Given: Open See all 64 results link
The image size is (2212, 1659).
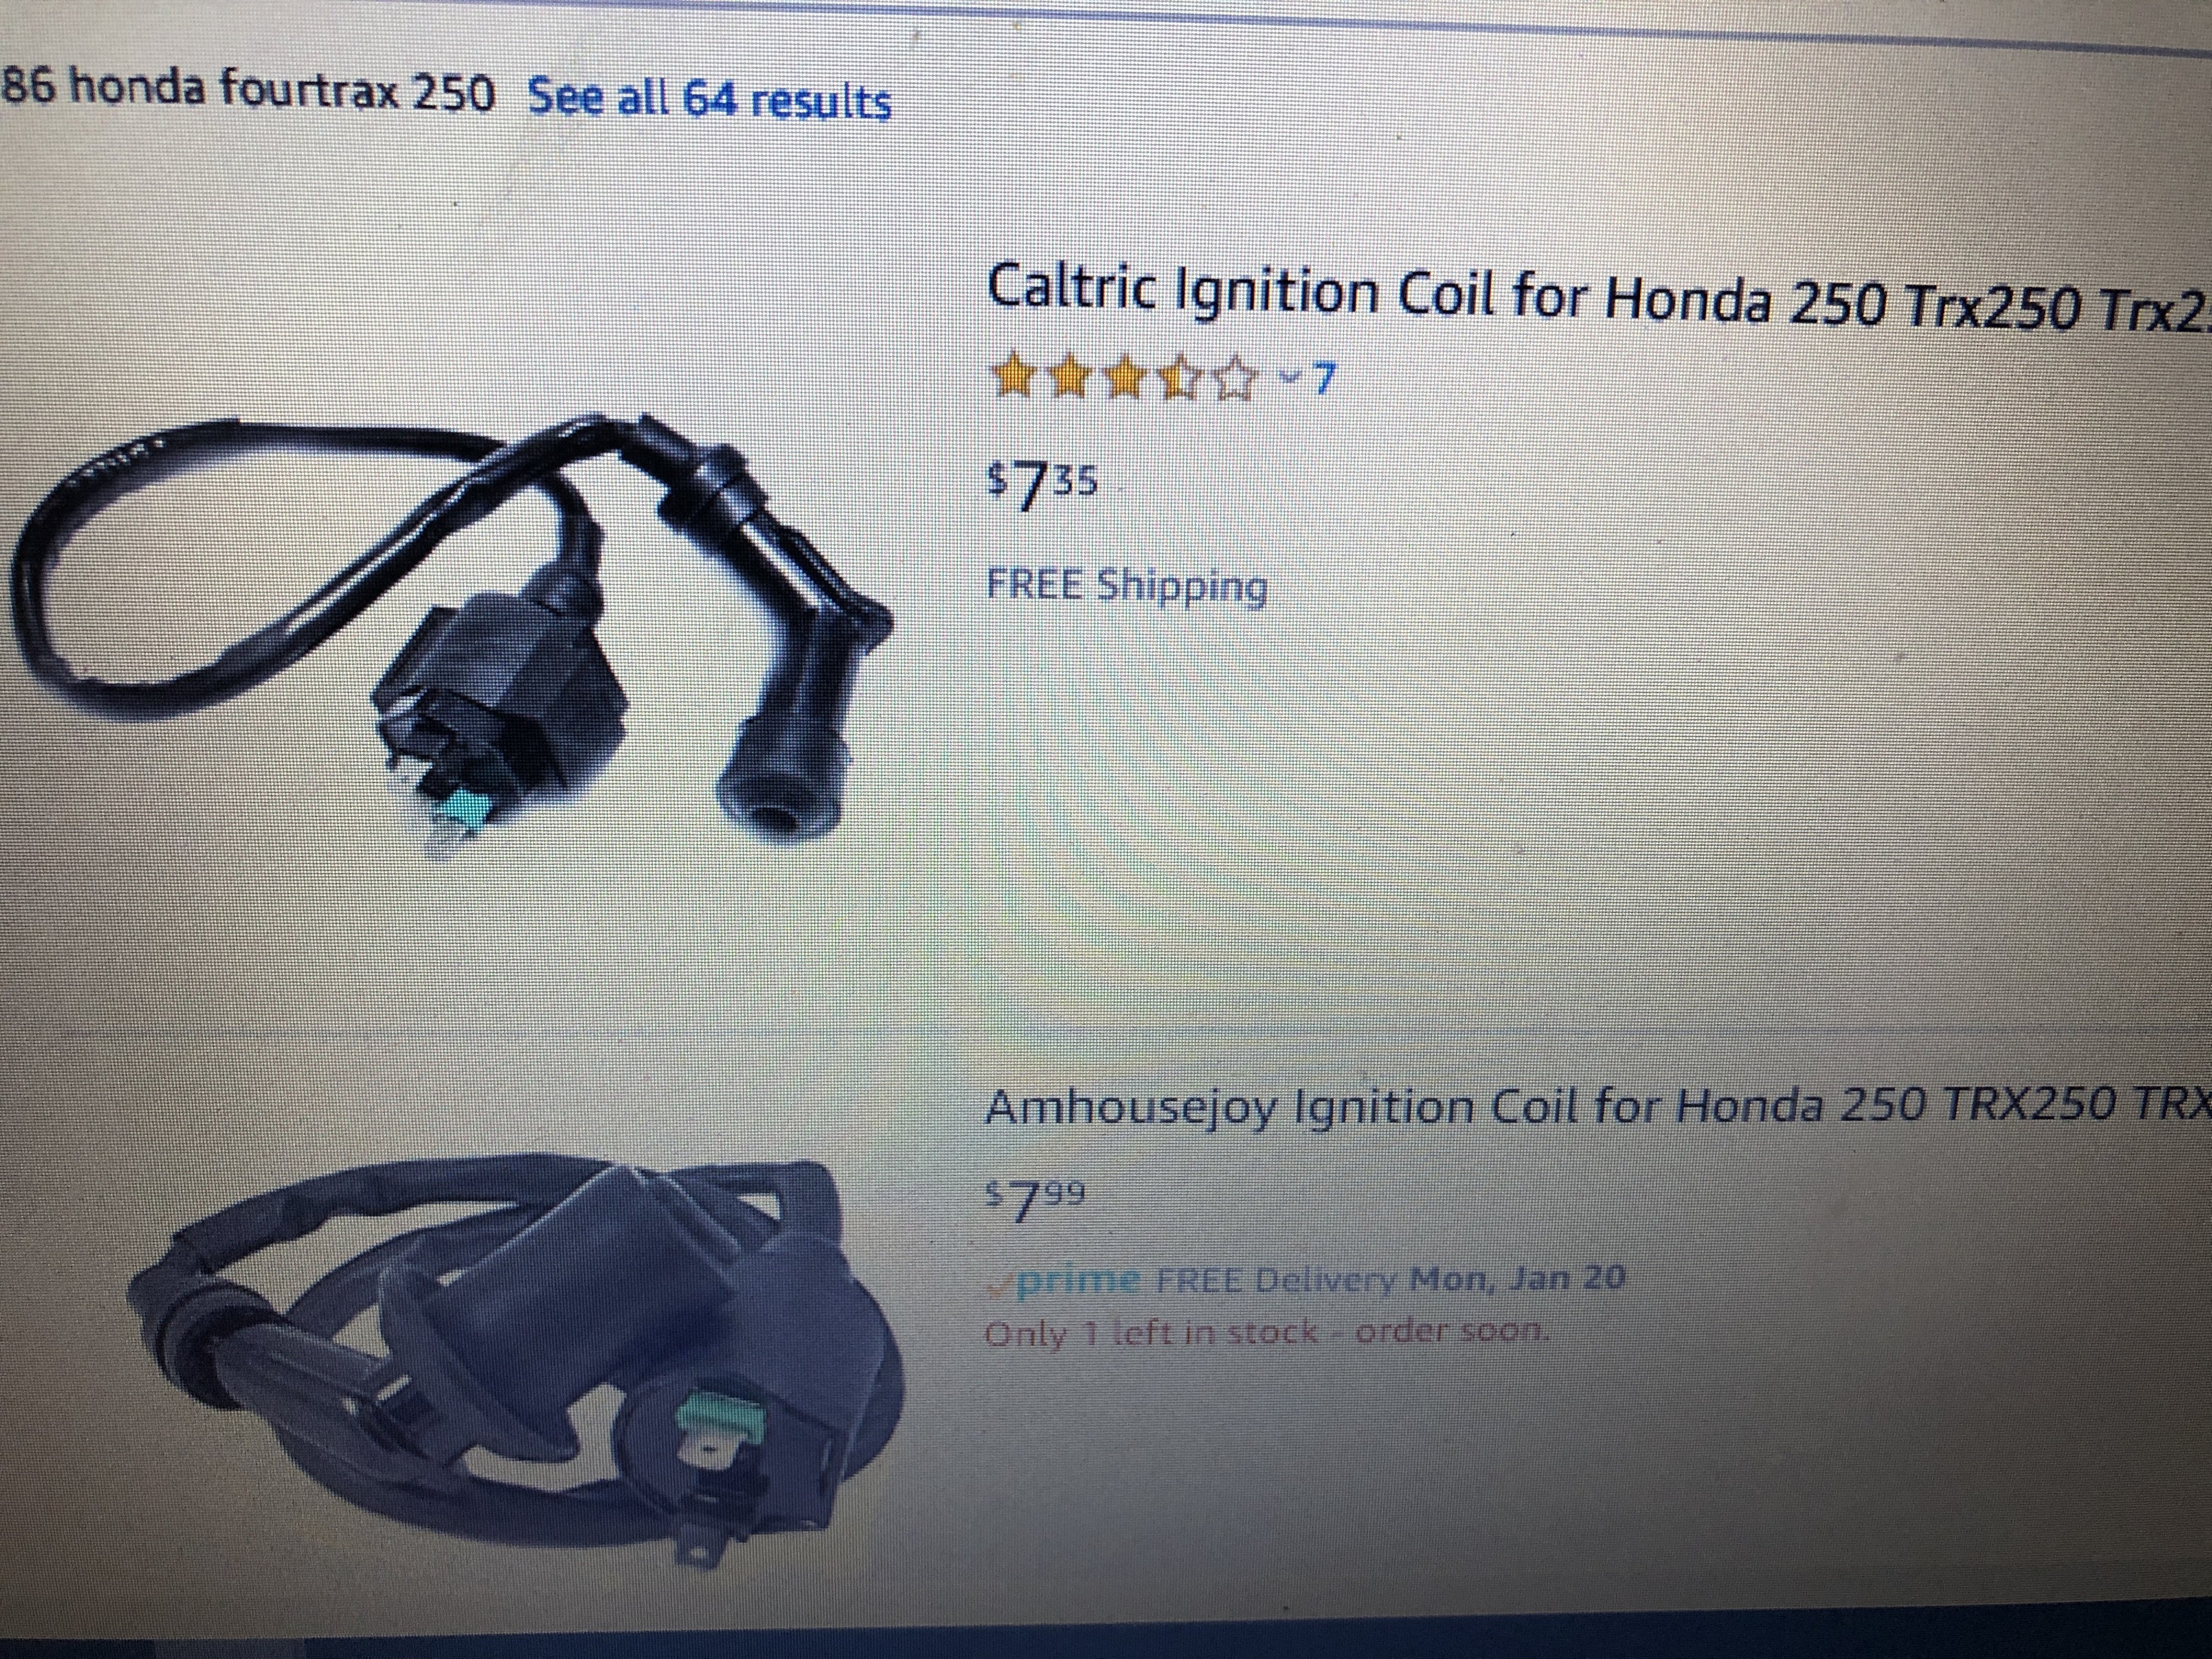Looking at the screenshot, I should click(709, 100).
